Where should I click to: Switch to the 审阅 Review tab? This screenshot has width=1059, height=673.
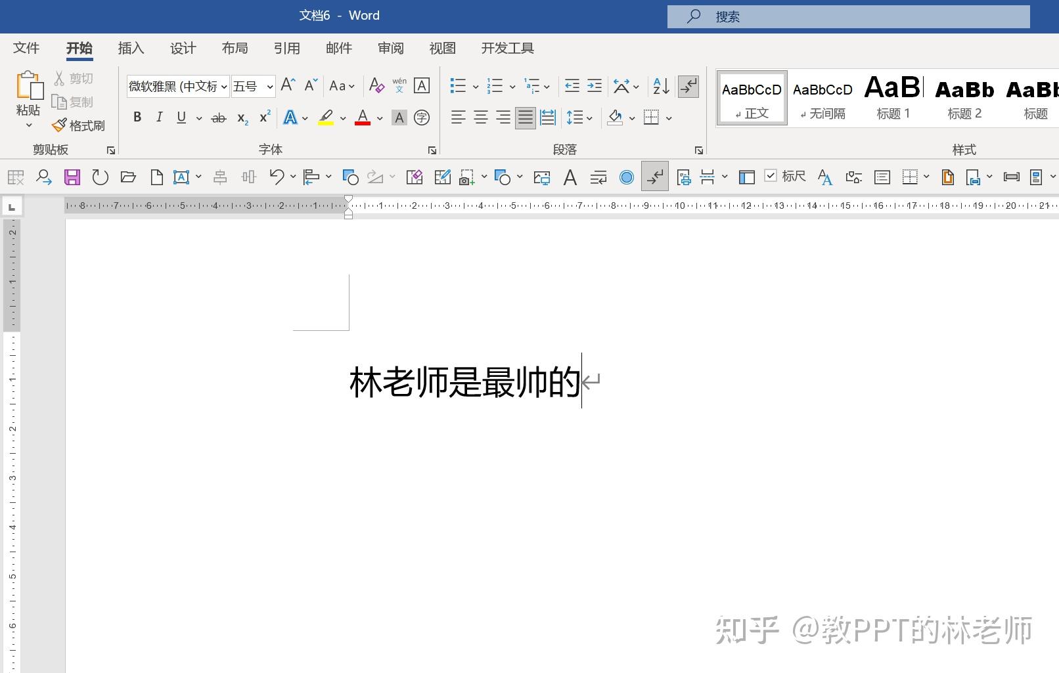tap(391, 48)
